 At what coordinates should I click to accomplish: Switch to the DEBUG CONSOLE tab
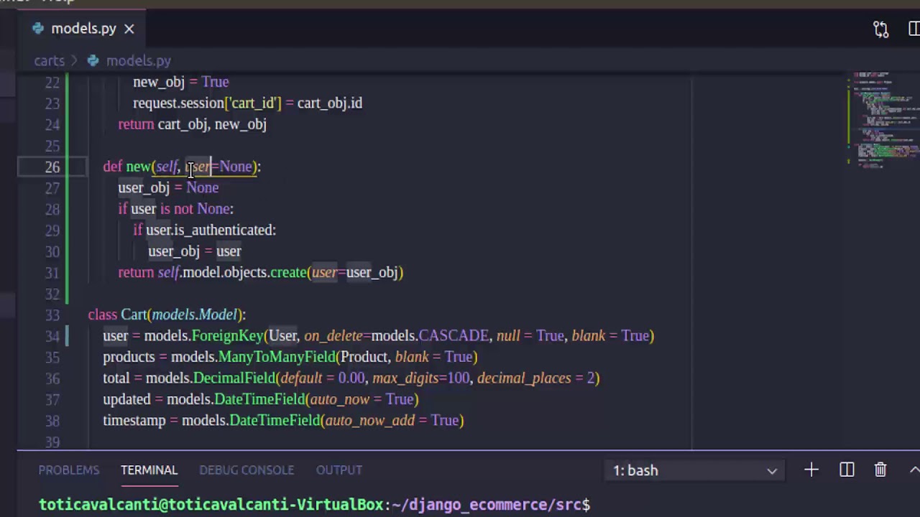[247, 470]
